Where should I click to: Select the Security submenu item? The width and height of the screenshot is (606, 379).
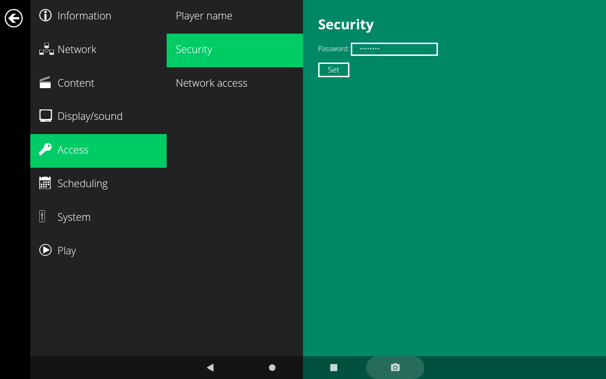235,50
